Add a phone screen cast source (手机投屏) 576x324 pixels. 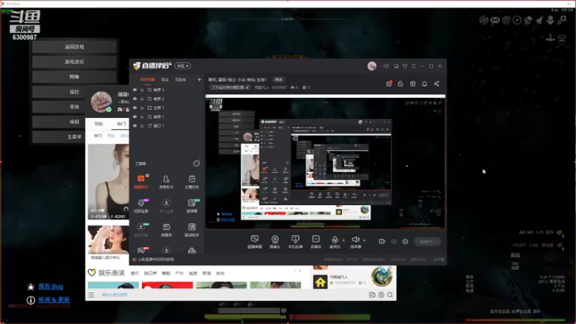(x=295, y=242)
